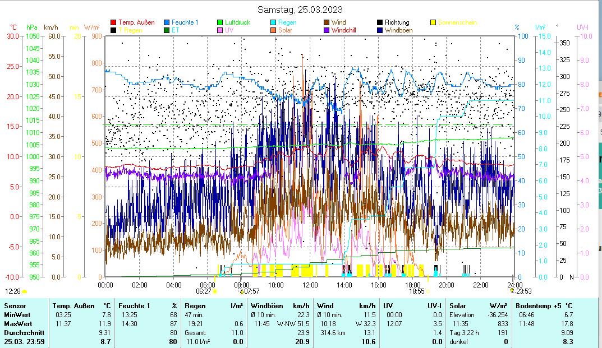Click the purple Windchill legend square
The width and height of the screenshot is (602, 348).
coord(327,30)
